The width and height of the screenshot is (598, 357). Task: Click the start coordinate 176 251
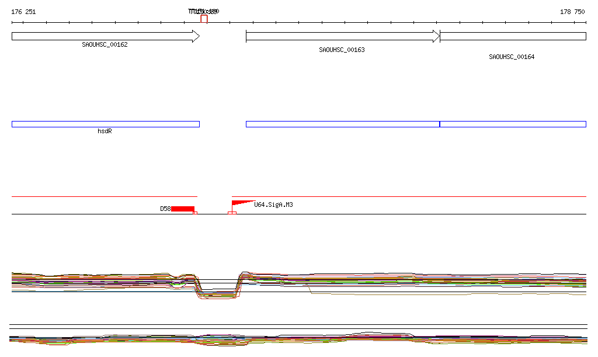coord(23,12)
